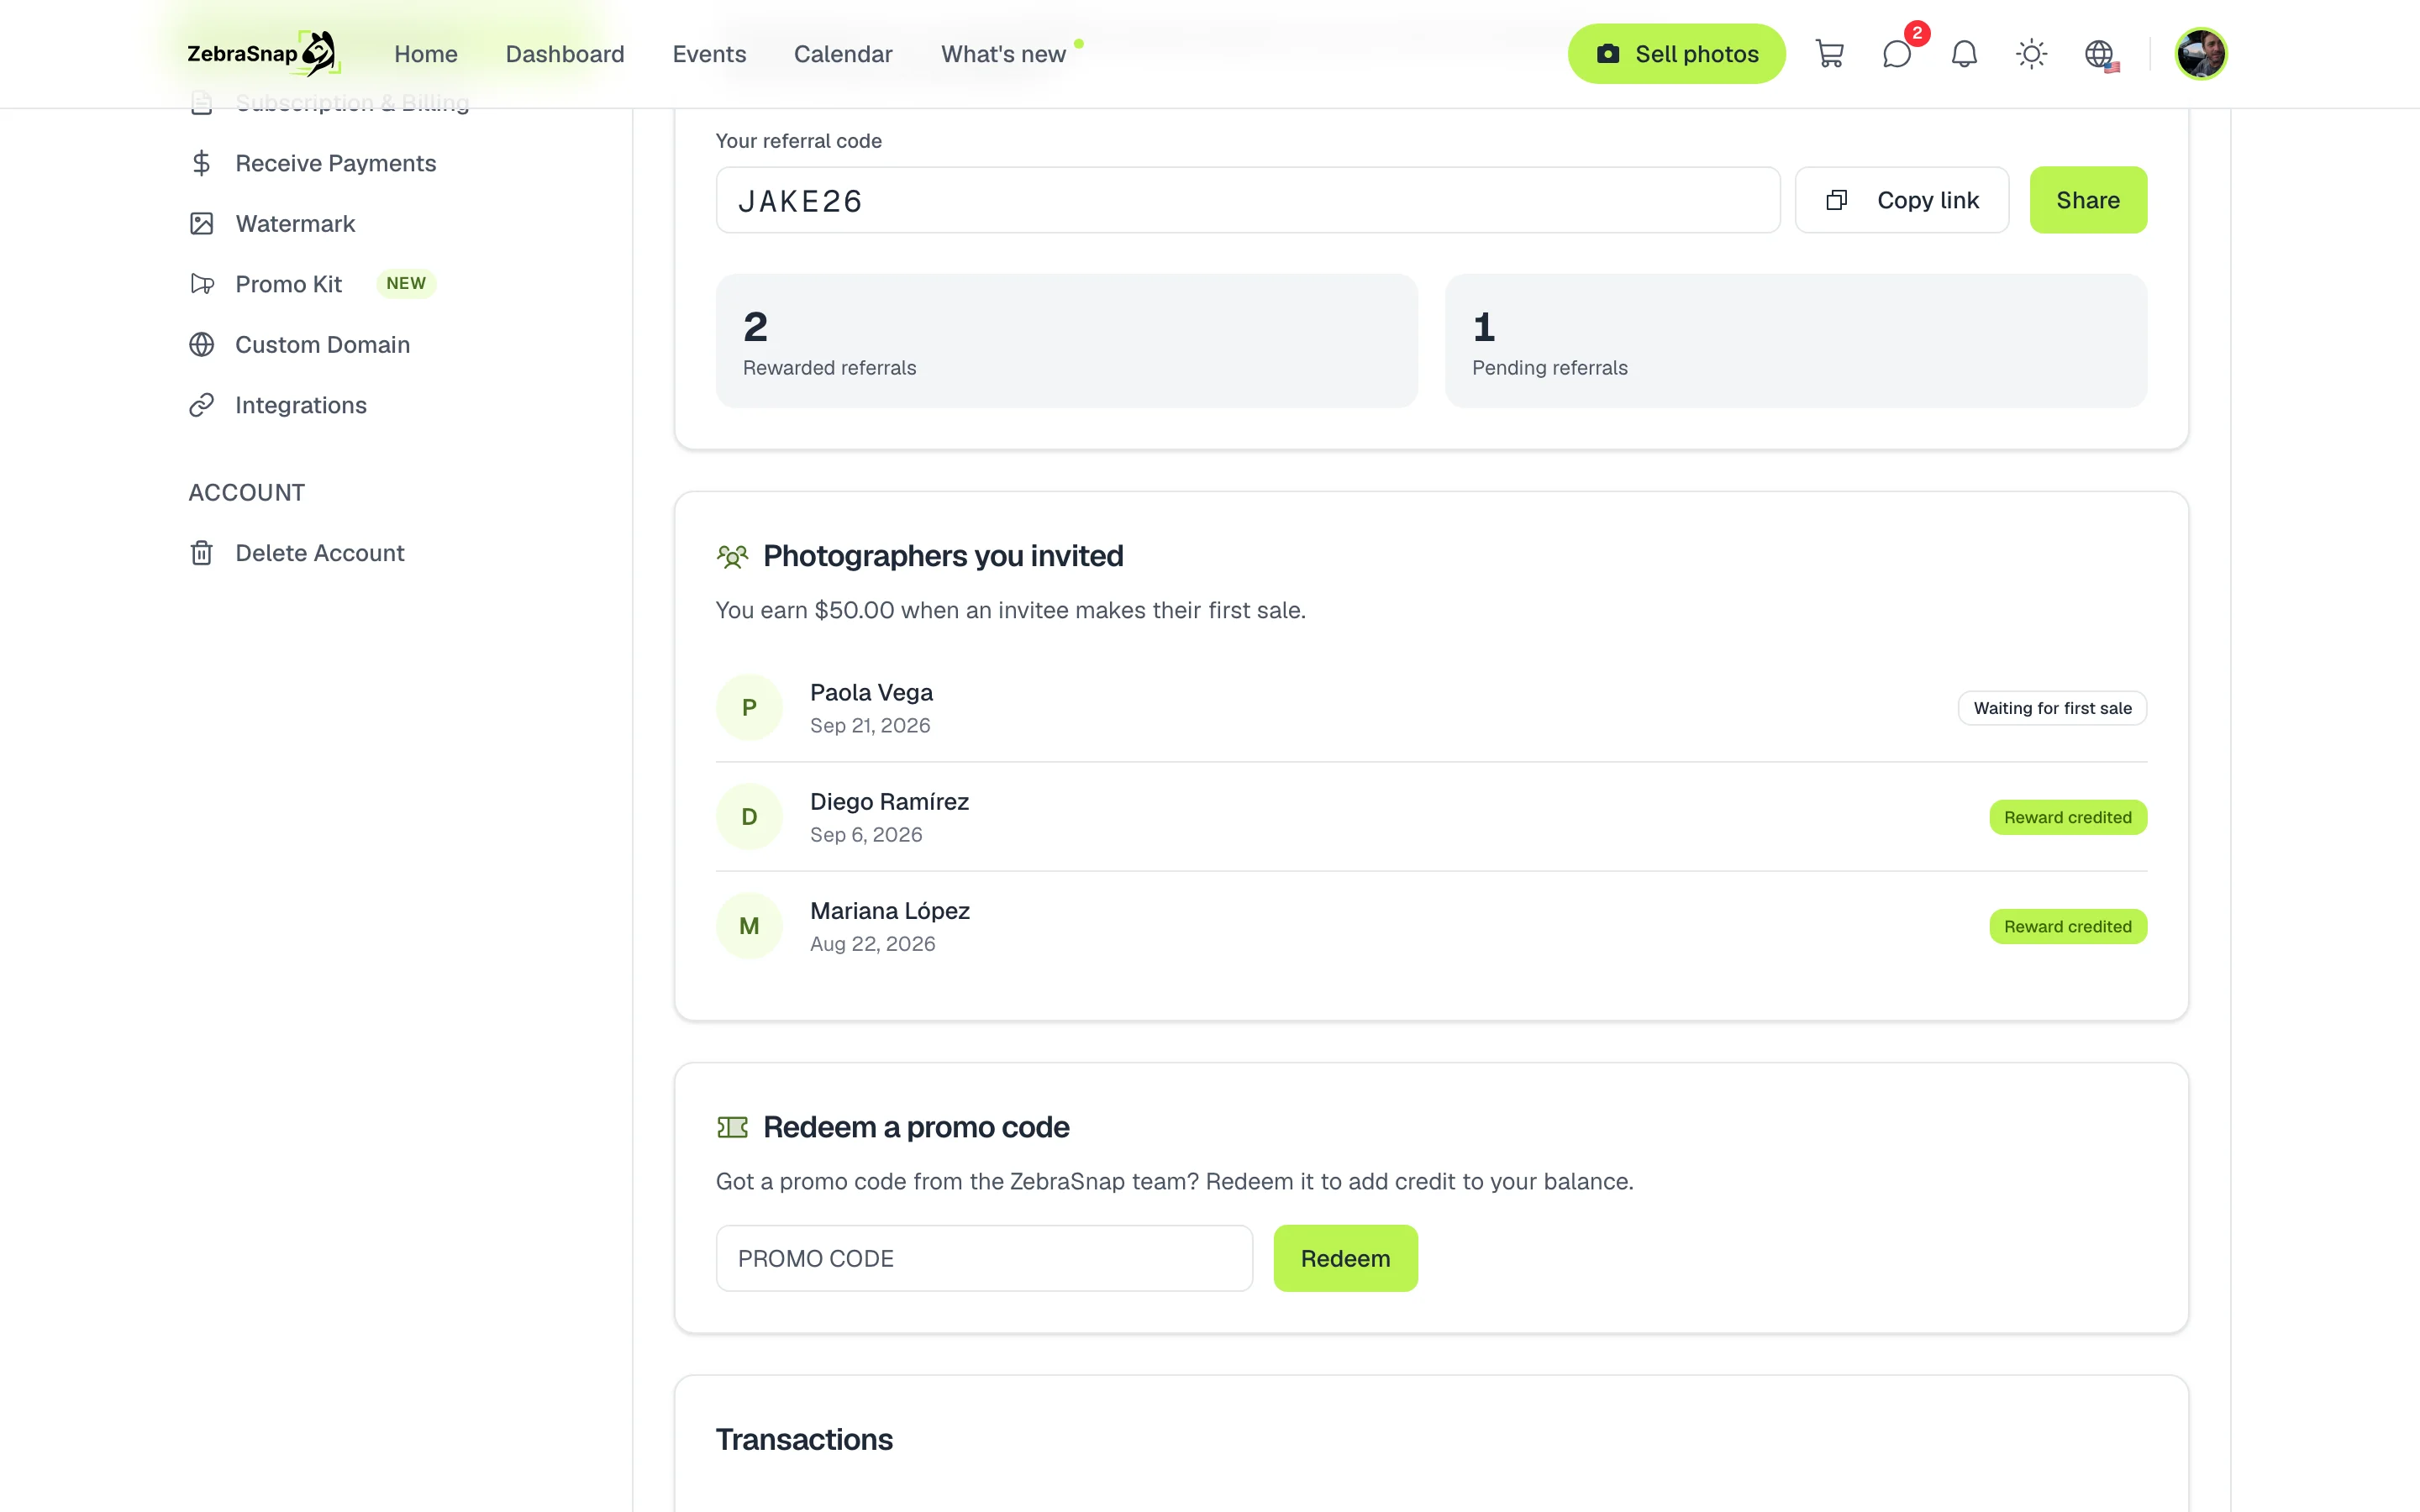Click the Paola Vega name

[871, 692]
